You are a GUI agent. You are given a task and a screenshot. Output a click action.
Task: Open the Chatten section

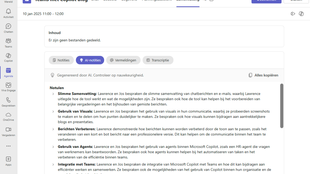8,28
